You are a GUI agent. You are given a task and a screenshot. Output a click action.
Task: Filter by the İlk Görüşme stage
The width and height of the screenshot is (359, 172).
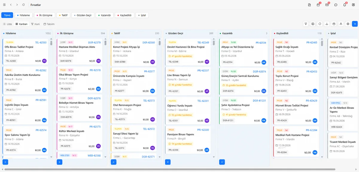pos(45,15)
